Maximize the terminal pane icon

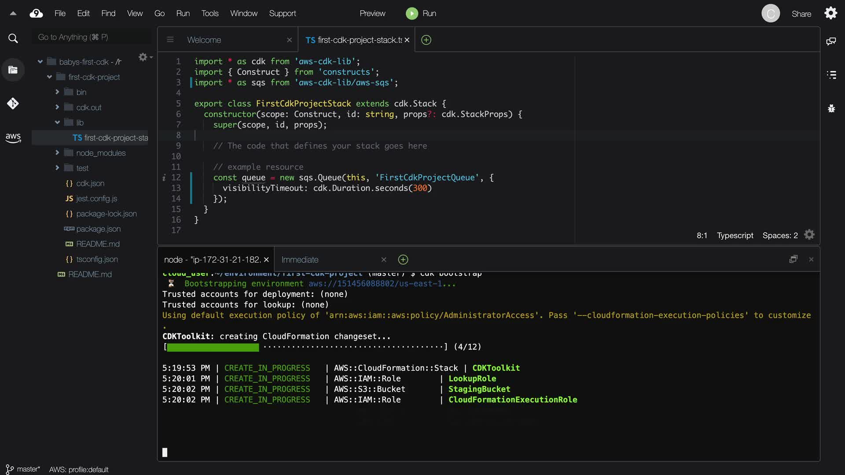793,259
